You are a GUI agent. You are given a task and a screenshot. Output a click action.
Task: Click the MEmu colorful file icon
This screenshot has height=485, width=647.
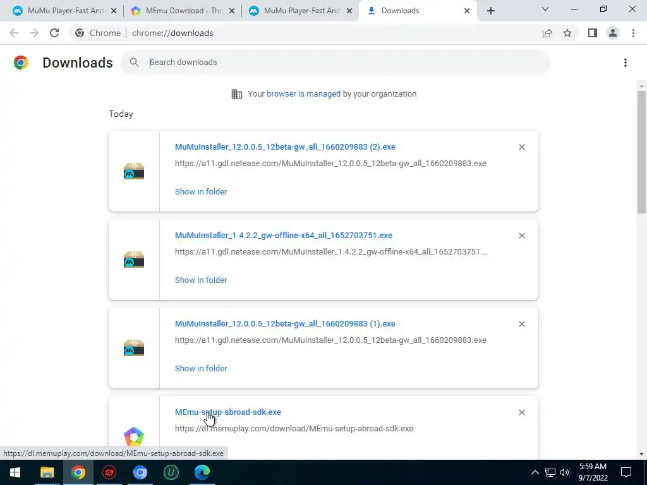point(134,437)
